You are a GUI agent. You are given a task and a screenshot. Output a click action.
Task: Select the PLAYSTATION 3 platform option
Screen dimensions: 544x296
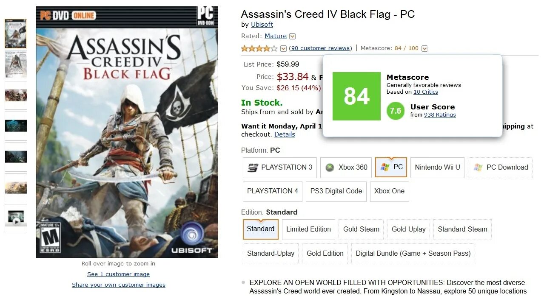(280, 167)
